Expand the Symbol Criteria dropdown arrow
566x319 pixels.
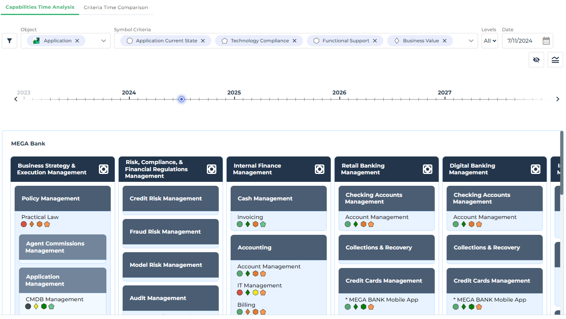coord(471,41)
